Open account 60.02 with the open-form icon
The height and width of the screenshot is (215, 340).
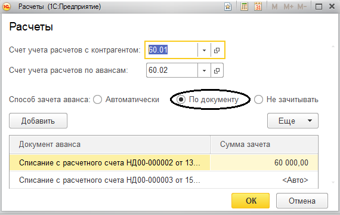click(217, 70)
